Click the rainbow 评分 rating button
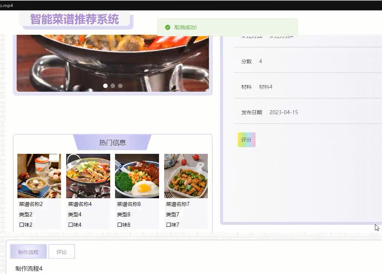This screenshot has width=382, height=274. (246, 139)
